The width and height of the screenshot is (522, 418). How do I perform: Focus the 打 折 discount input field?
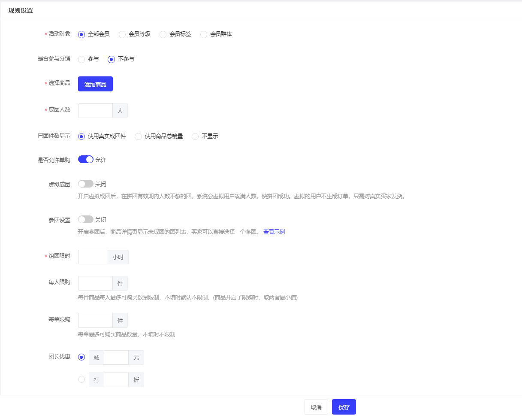point(116,380)
